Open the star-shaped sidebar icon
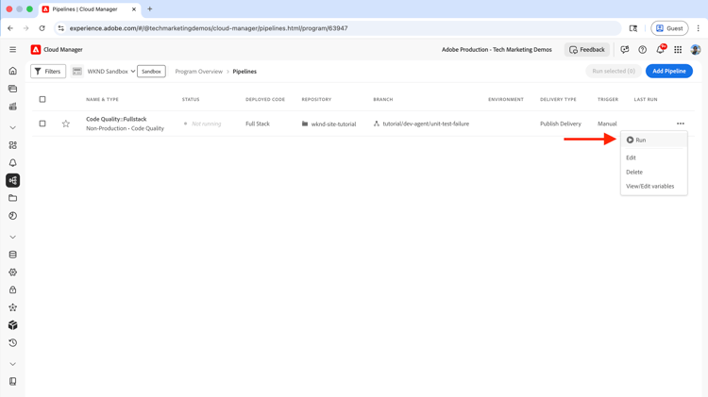Screen dimensions: 708x397 click(x=12, y=307)
